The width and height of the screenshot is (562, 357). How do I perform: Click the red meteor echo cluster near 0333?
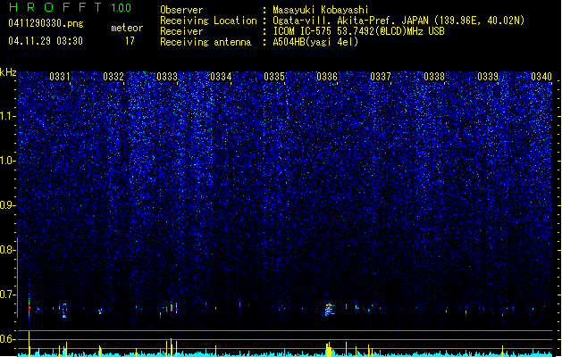[172, 308]
